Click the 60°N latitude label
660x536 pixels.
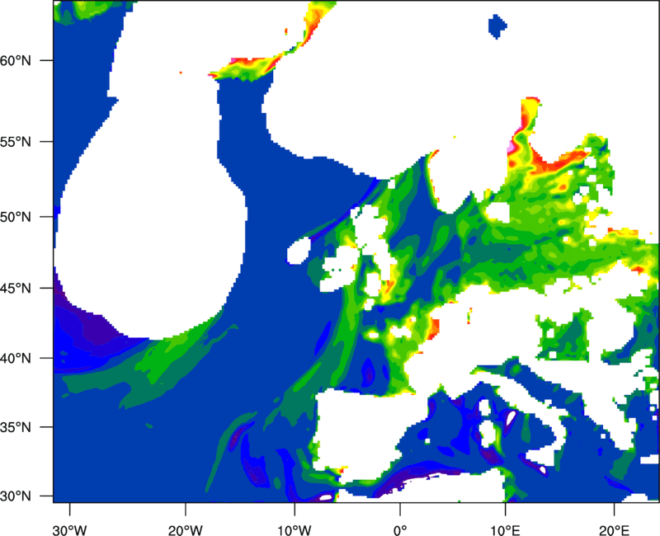16,60
